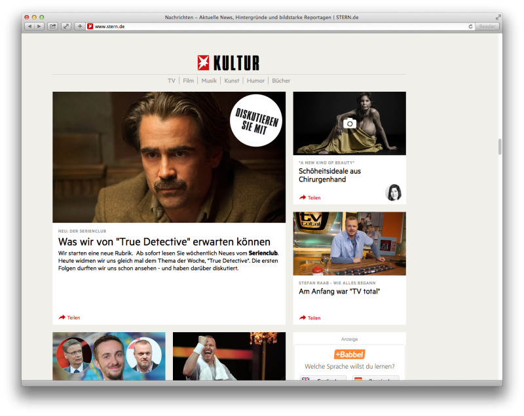The height and width of the screenshot is (416, 524).
Task: Enter full screen with the diagonal arrows toolbar button
Action: 66,26
